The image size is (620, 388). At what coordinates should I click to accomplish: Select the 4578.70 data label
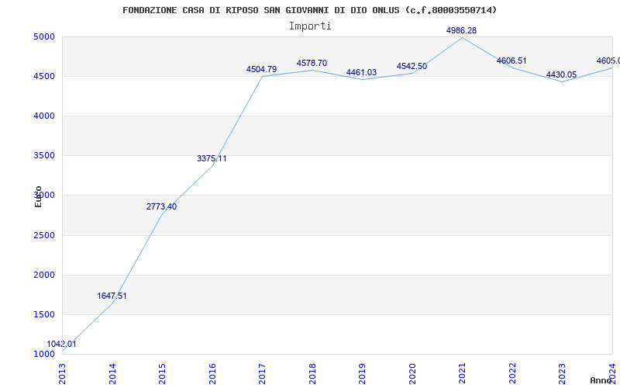click(312, 63)
